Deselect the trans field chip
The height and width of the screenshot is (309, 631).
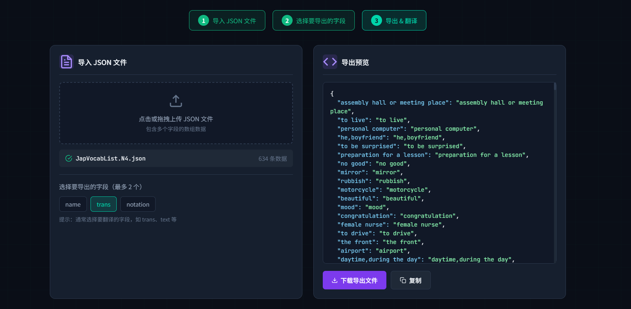104,204
